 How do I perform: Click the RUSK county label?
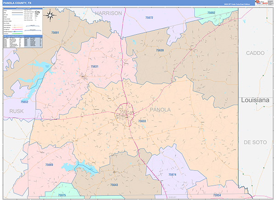click(x=17, y=111)
